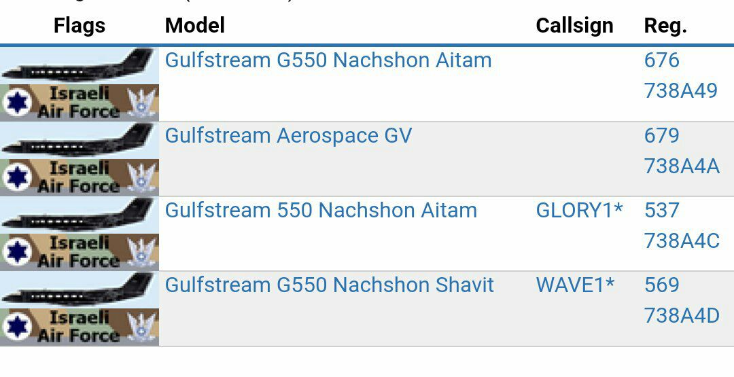The width and height of the screenshot is (734, 377).
Task: Click the aircraft silhouette in the WAVE1 row
Action: 80,290
